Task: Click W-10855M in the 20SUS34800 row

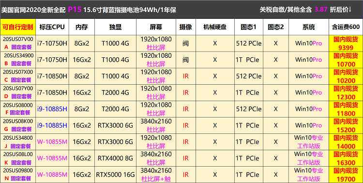Action: coord(52,142)
